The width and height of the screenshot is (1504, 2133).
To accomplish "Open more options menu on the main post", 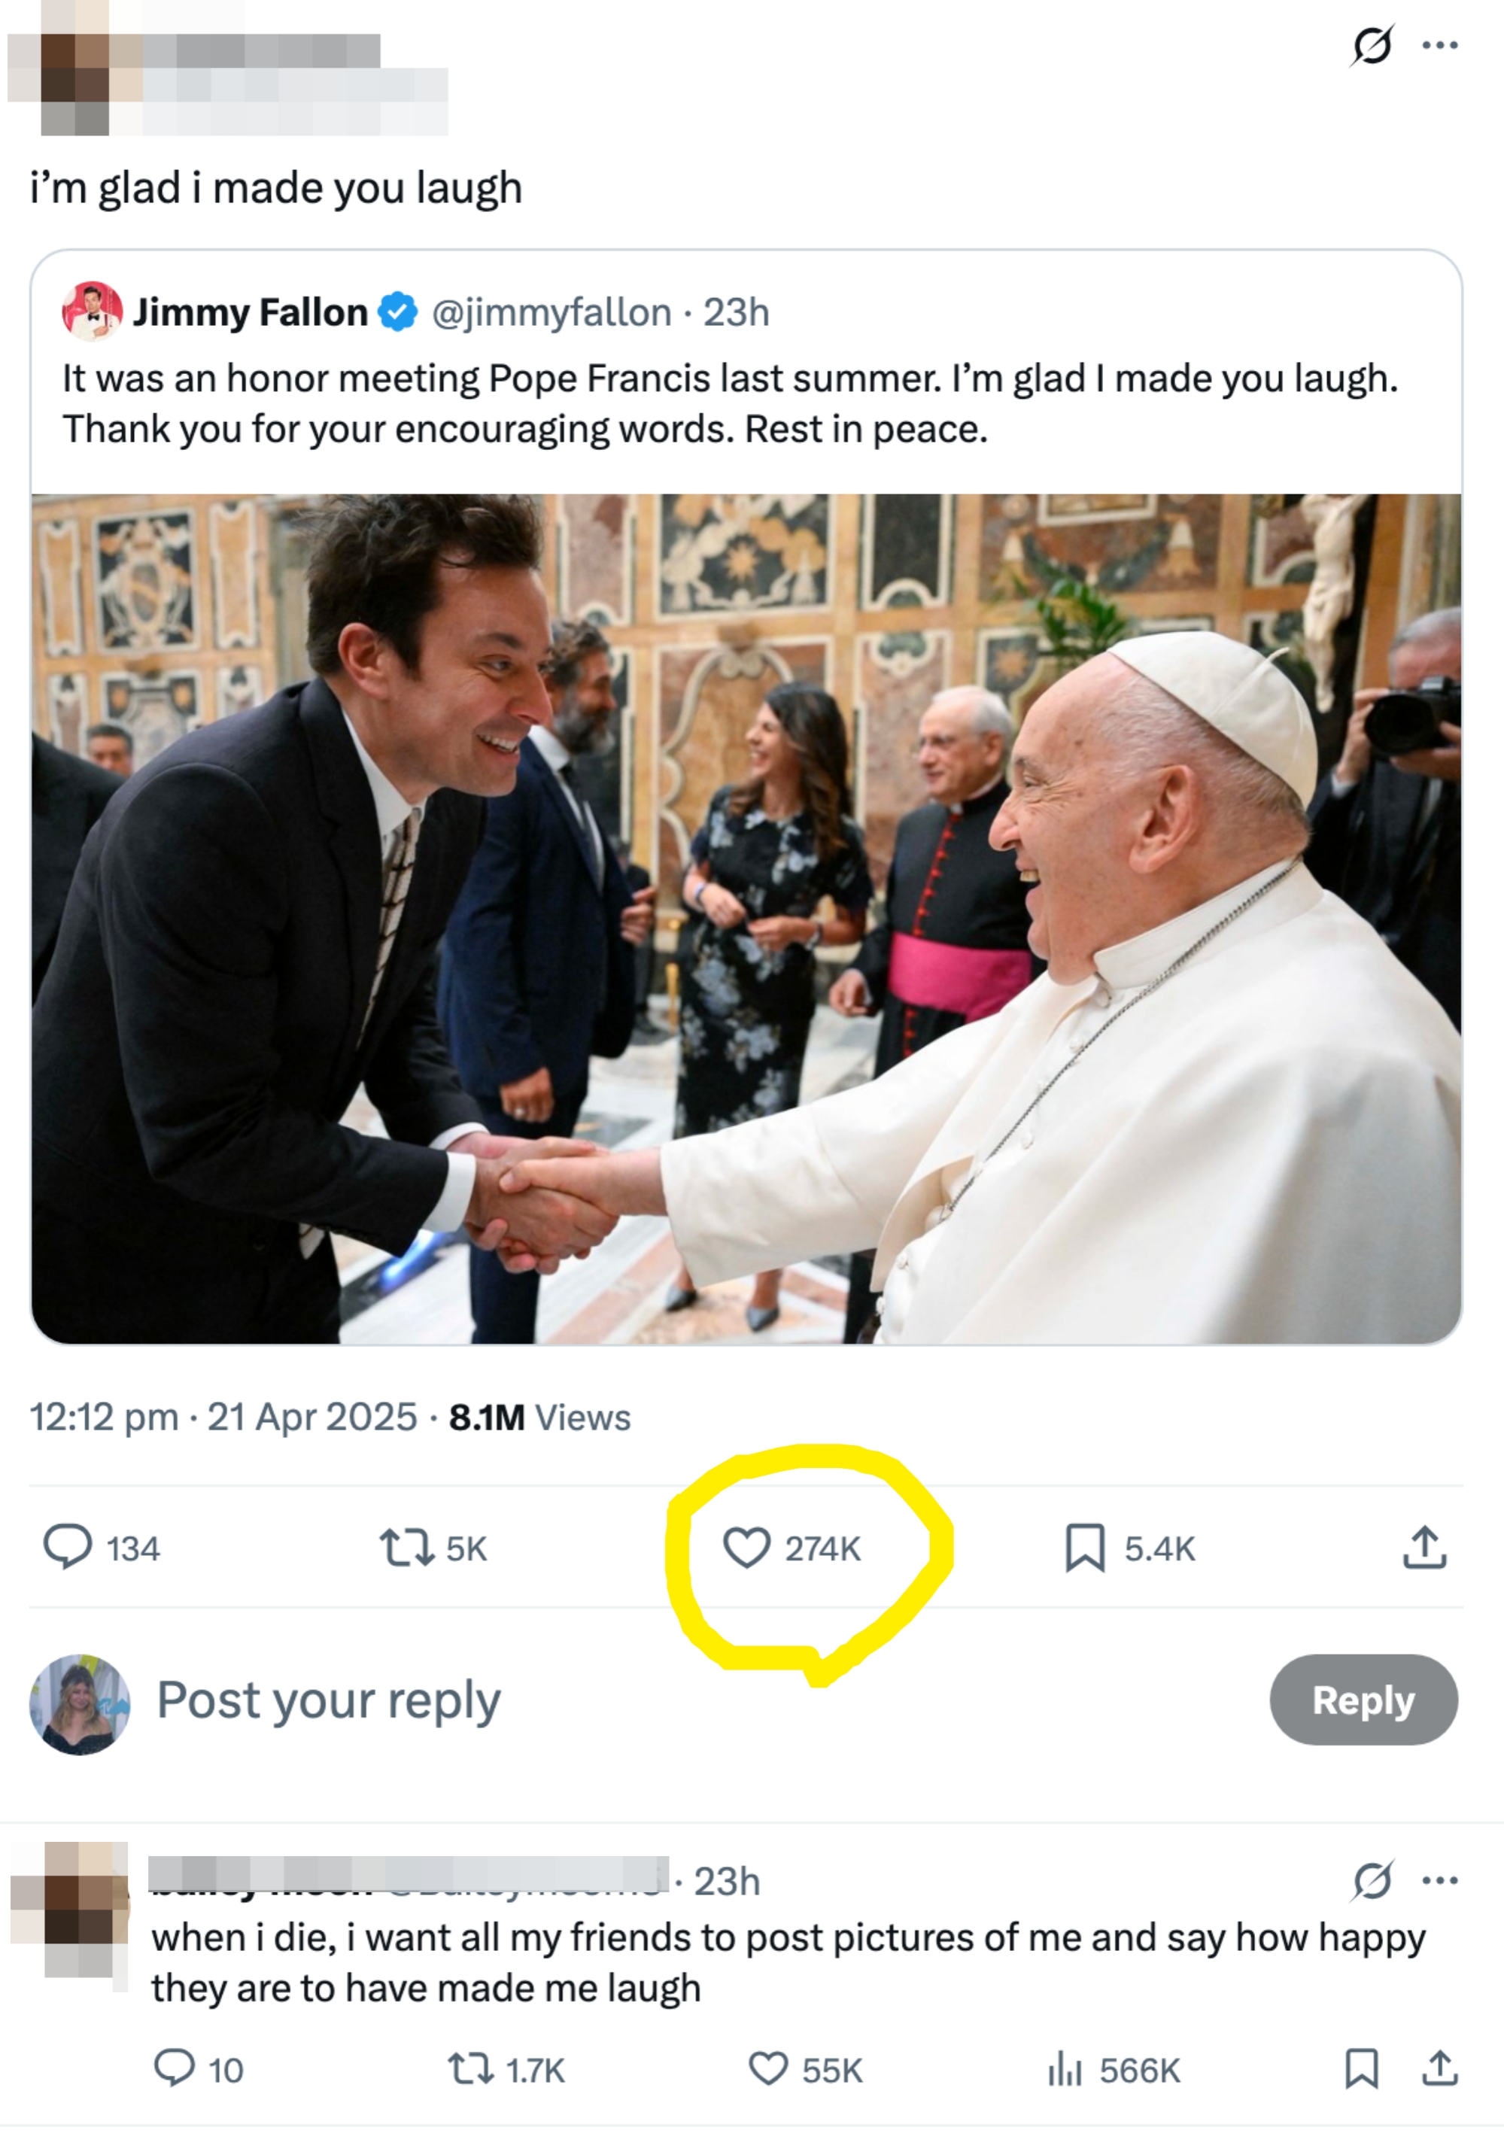I will (x=1442, y=44).
